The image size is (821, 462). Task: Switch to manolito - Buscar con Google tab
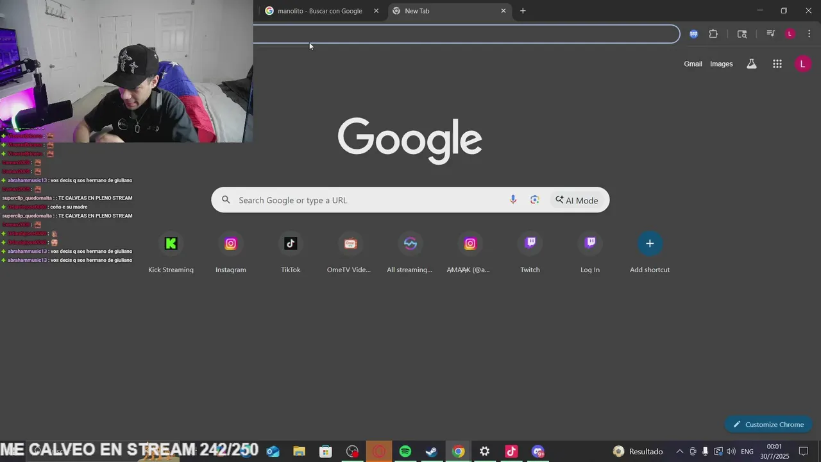tap(319, 11)
